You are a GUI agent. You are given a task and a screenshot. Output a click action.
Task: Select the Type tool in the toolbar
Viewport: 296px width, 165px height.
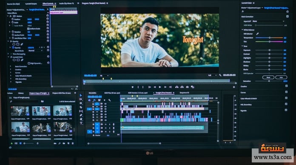coord(81,123)
